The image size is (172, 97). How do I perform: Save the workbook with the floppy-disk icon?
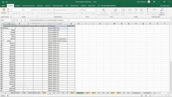click(x=3, y=2)
